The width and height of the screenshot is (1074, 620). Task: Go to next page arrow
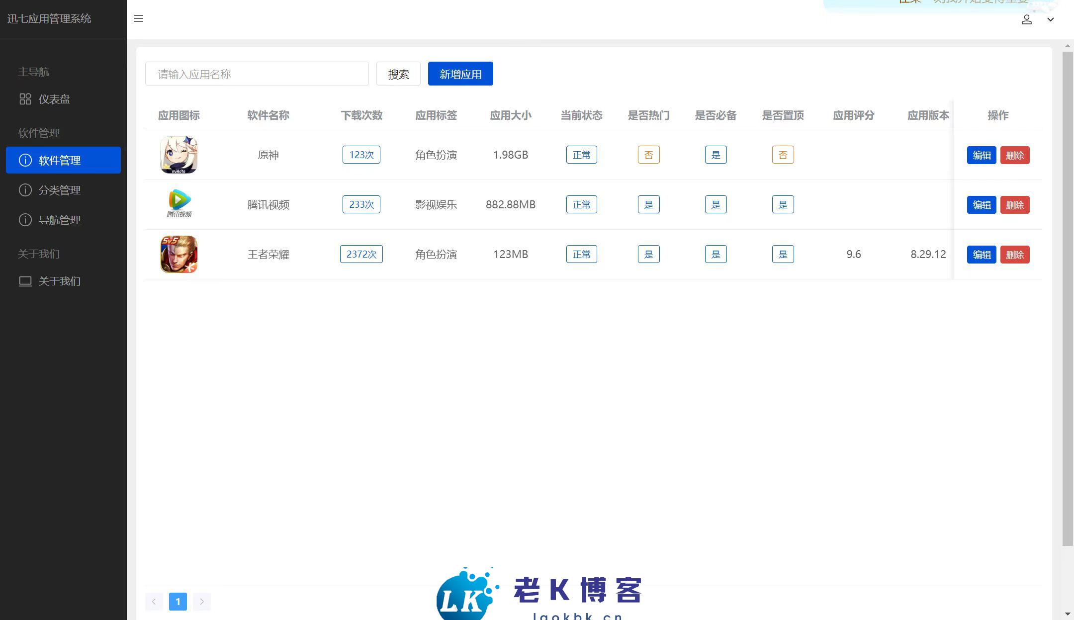pos(201,602)
